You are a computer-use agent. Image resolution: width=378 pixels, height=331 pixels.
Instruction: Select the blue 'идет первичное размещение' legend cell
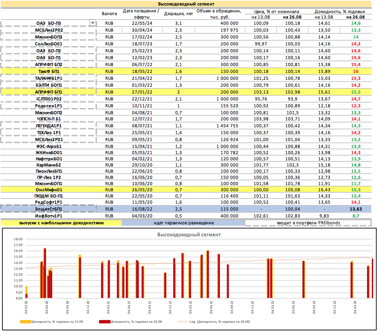tap(184, 223)
